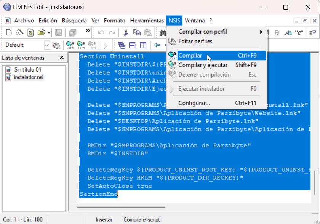The width and height of the screenshot is (320, 224).
Task: Open Configurar... from the NSIS menu
Action: point(217,103)
